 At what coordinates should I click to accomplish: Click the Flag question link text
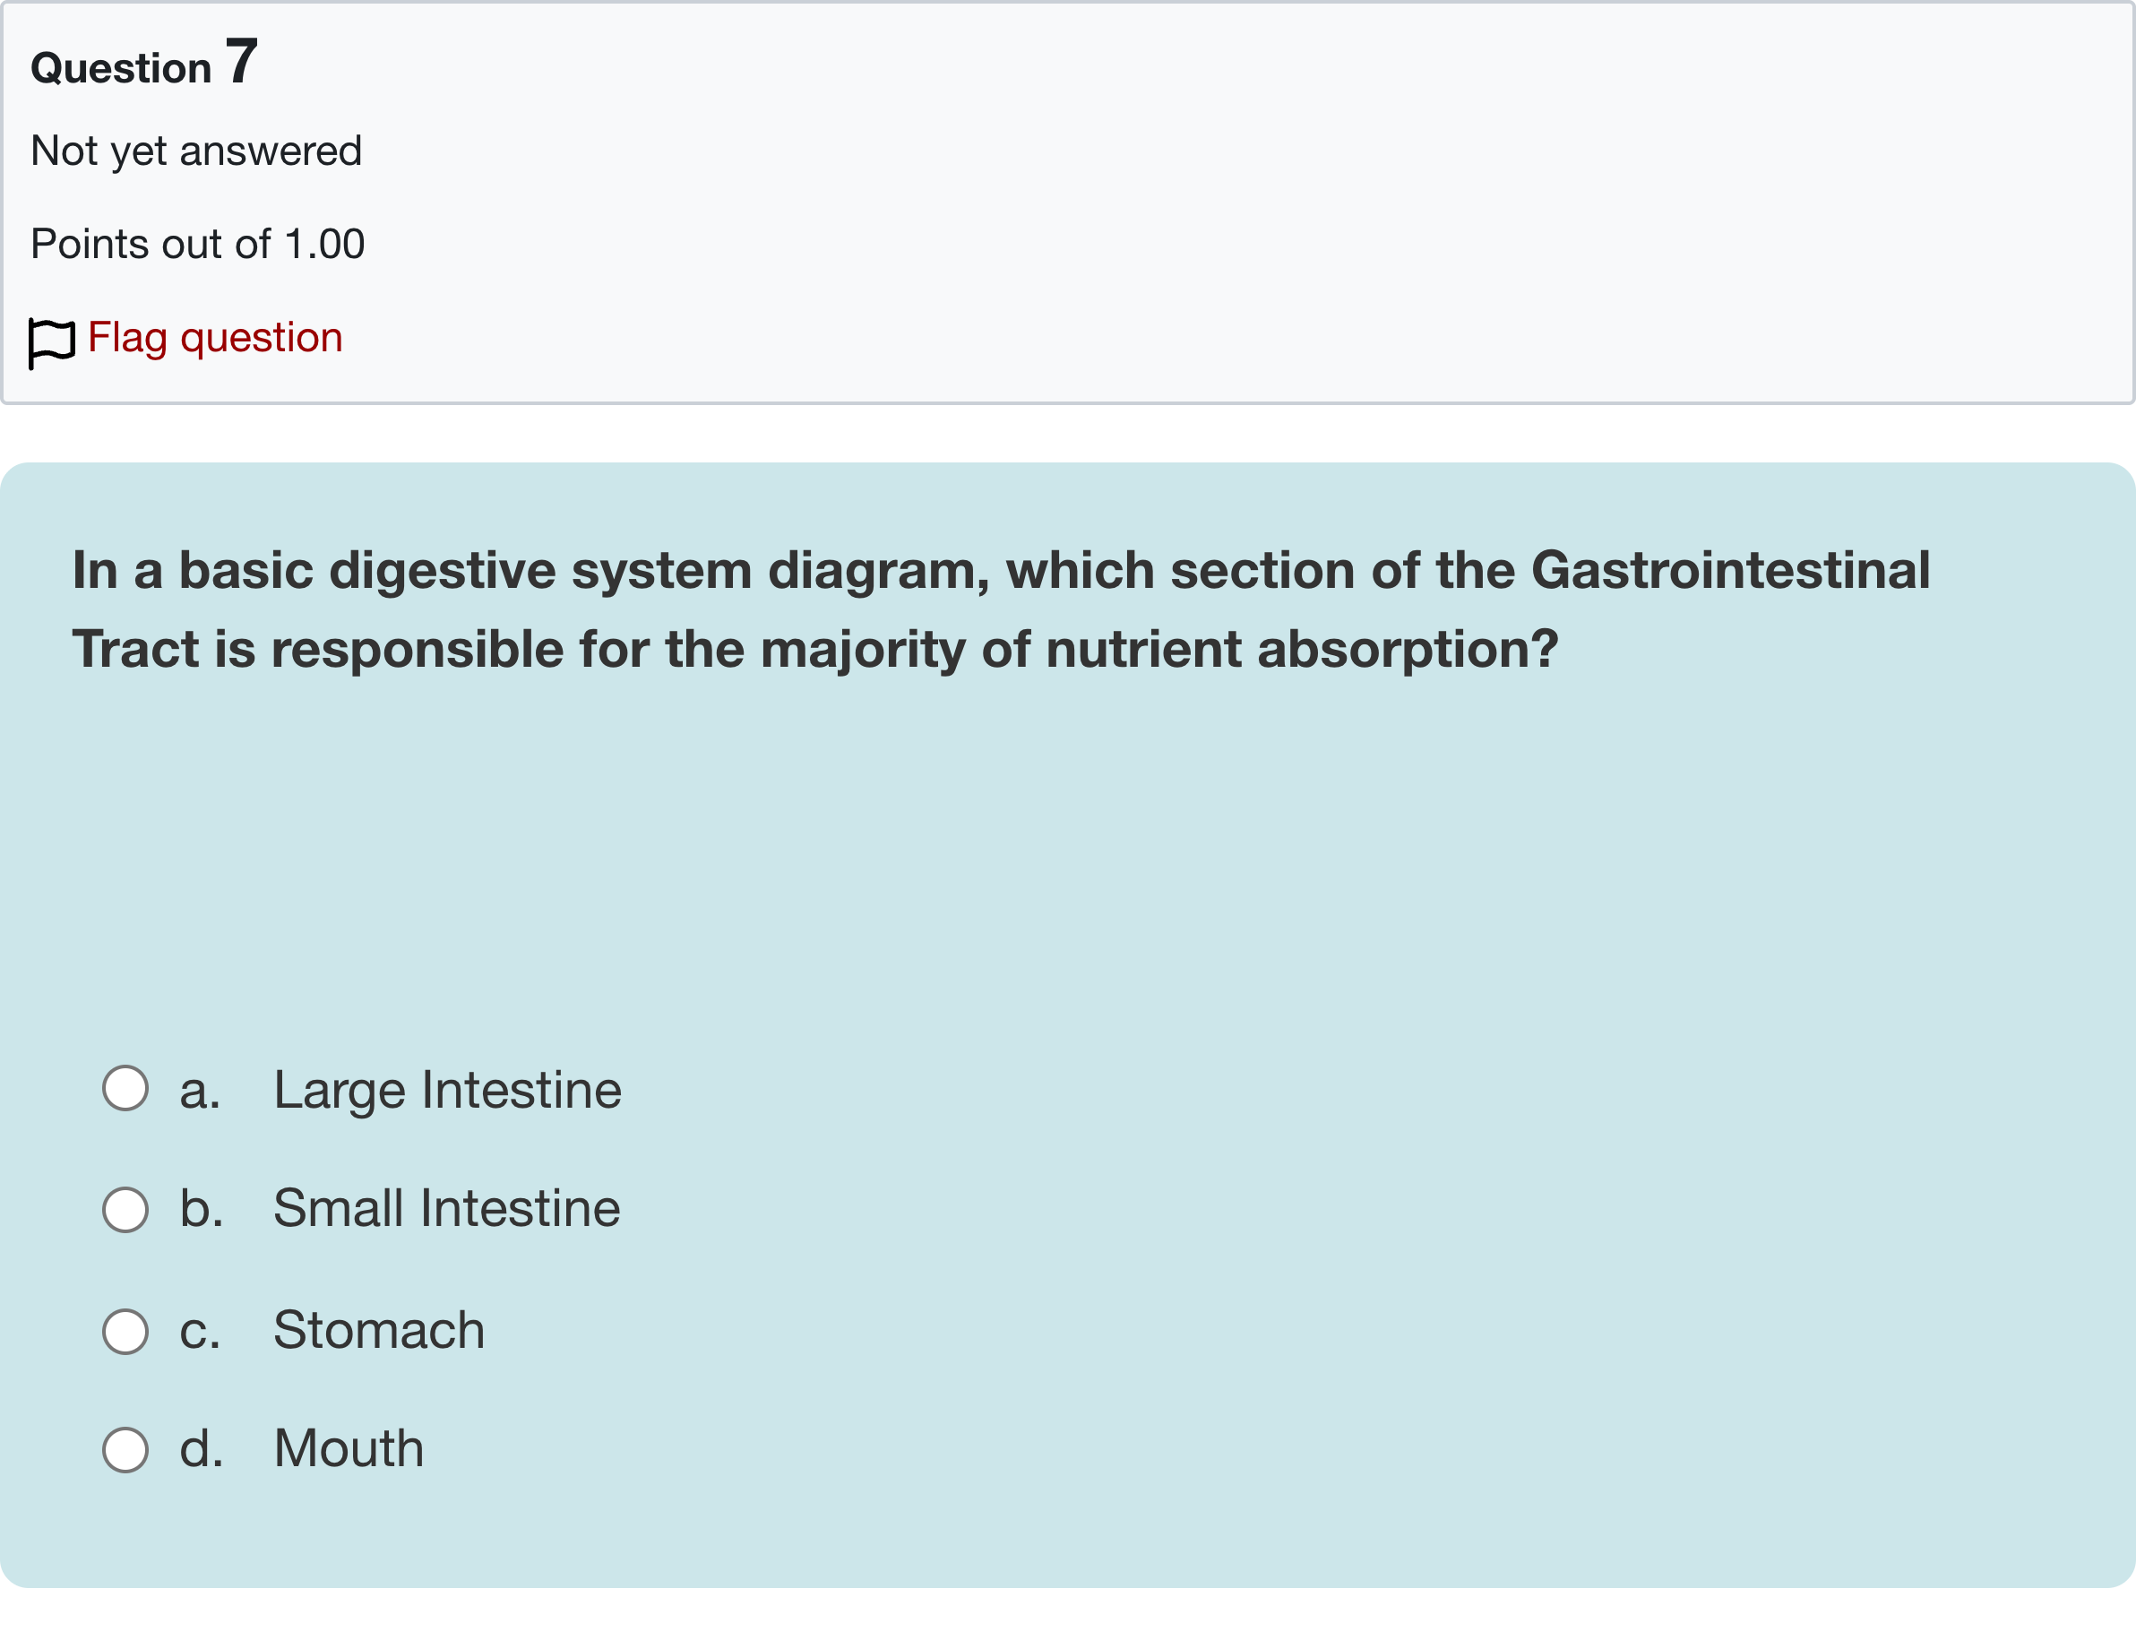pos(215,338)
